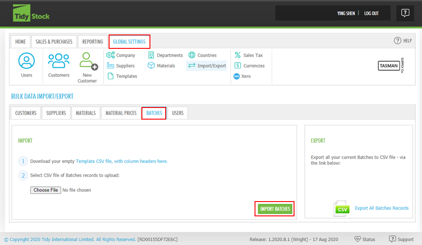Image resolution: width=422 pixels, height=245 pixels.
Task: Click the Choose File button
Action: tap(46, 190)
